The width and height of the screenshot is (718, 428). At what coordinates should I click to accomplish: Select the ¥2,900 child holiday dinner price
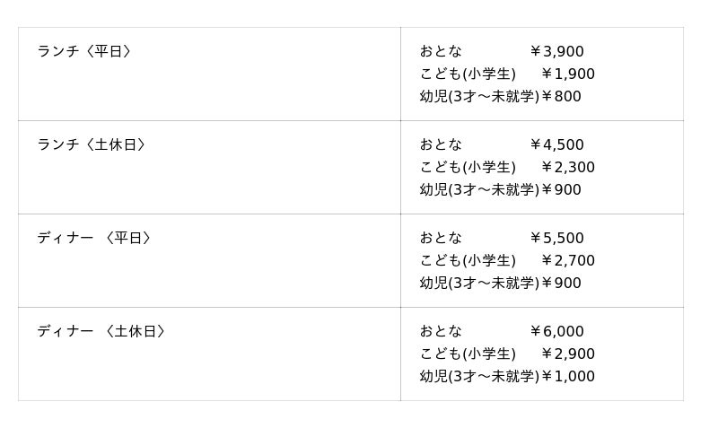tap(568, 354)
